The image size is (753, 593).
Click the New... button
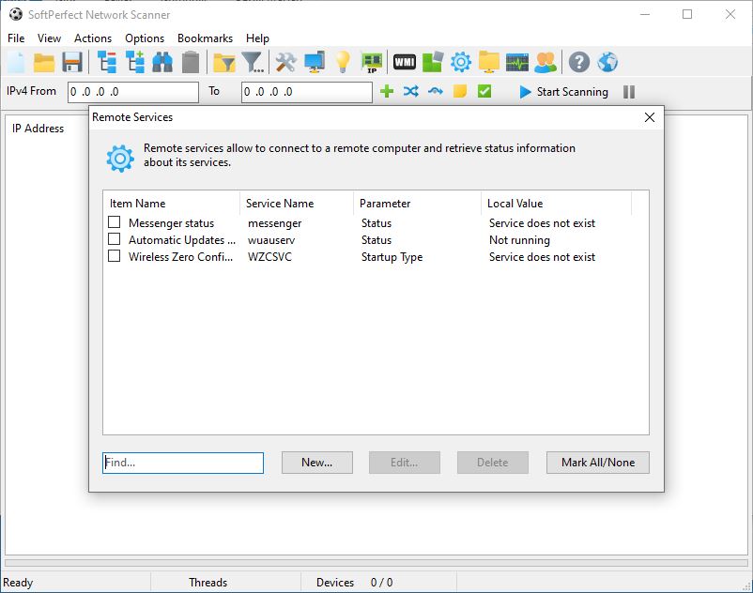(x=317, y=463)
